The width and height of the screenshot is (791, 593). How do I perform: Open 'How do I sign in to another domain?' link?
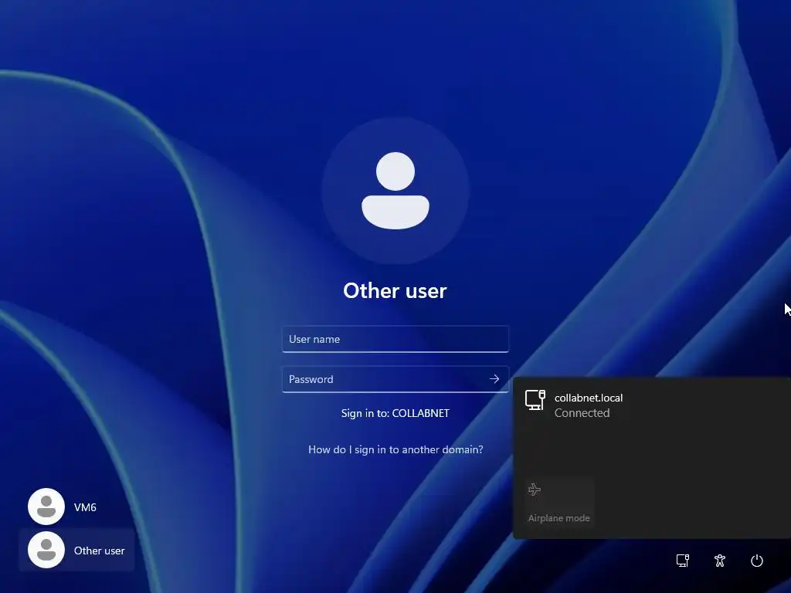click(x=395, y=449)
